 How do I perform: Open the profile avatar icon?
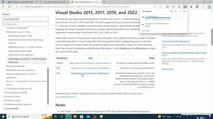pyautogui.click(x=197, y=7)
